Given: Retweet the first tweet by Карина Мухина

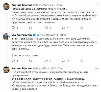Looking at the screenshot, I should click(30, 28).
